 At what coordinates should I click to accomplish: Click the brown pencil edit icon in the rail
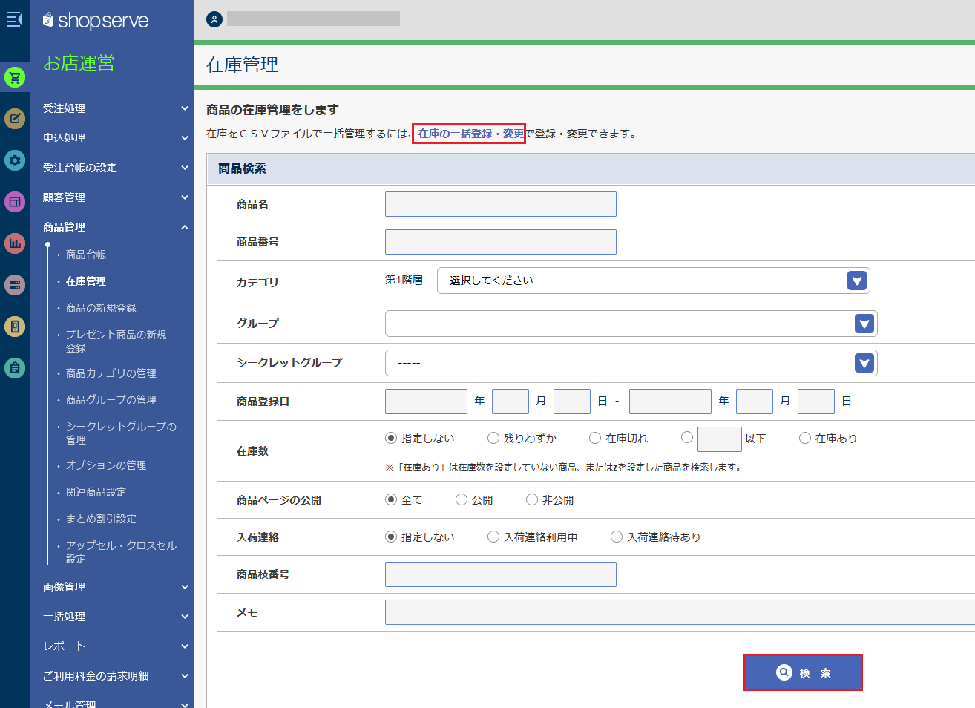pyautogui.click(x=15, y=119)
